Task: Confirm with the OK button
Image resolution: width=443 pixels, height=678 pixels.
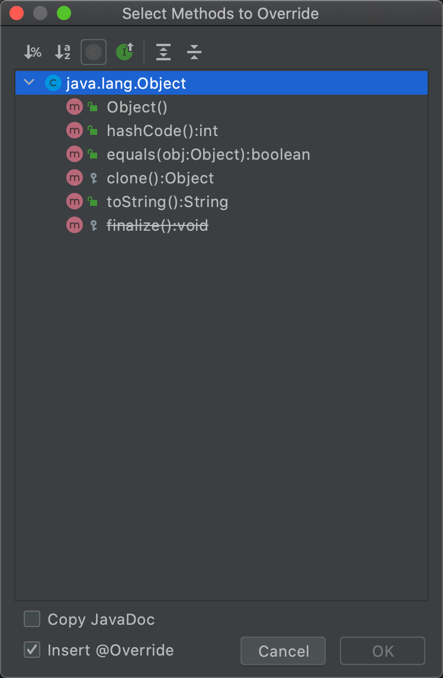Action: (383, 651)
